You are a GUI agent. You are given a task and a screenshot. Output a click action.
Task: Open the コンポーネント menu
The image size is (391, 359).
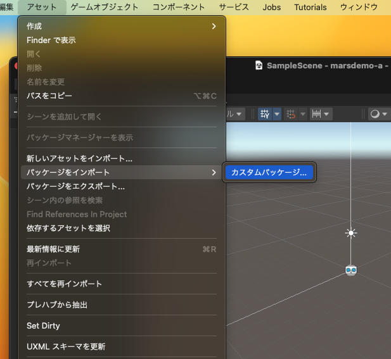point(179,7)
